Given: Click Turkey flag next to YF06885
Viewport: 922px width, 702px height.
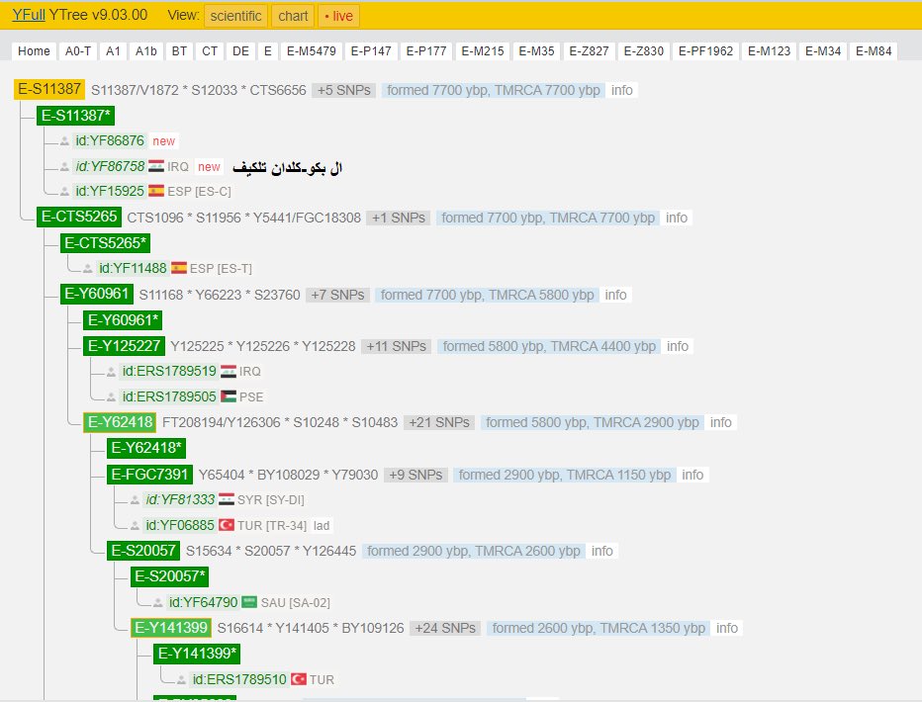Looking at the screenshot, I should (x=227, y=525).
